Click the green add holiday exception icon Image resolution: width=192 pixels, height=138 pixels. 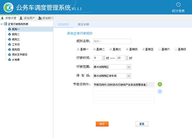[x=160, y=84]
